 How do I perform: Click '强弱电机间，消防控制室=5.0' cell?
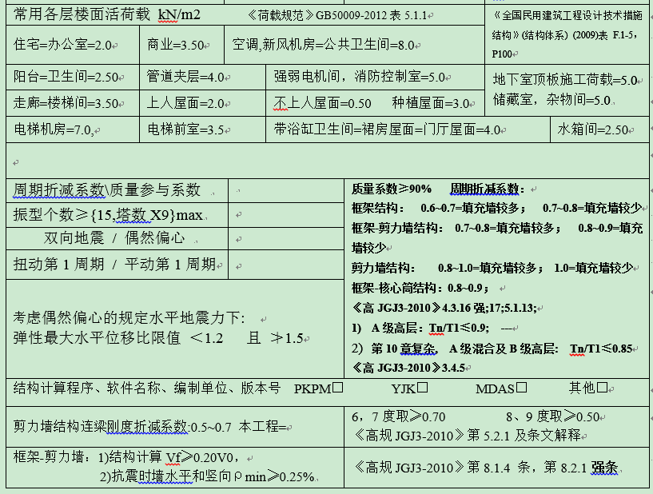point(375,77)
